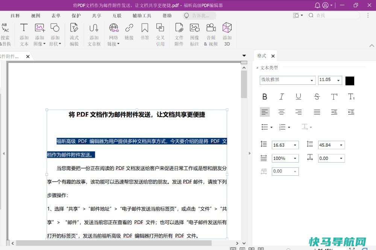The height and width of the screenshot is (250, 376).
Task: Open the advanced search options icon
Action: click(x=297, y=15)
